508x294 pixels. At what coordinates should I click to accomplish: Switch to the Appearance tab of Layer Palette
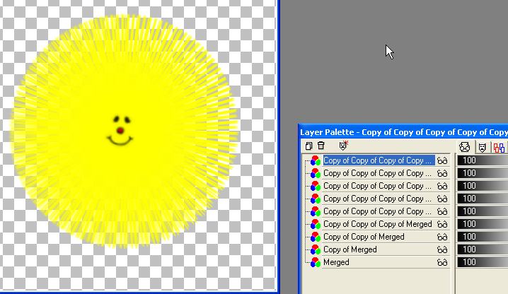tap(465, 147)
